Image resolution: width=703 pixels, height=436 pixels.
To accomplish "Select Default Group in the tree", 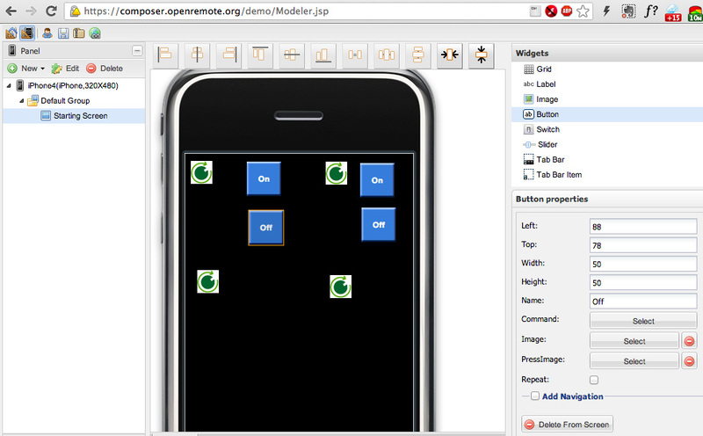I will coord(65,101).
